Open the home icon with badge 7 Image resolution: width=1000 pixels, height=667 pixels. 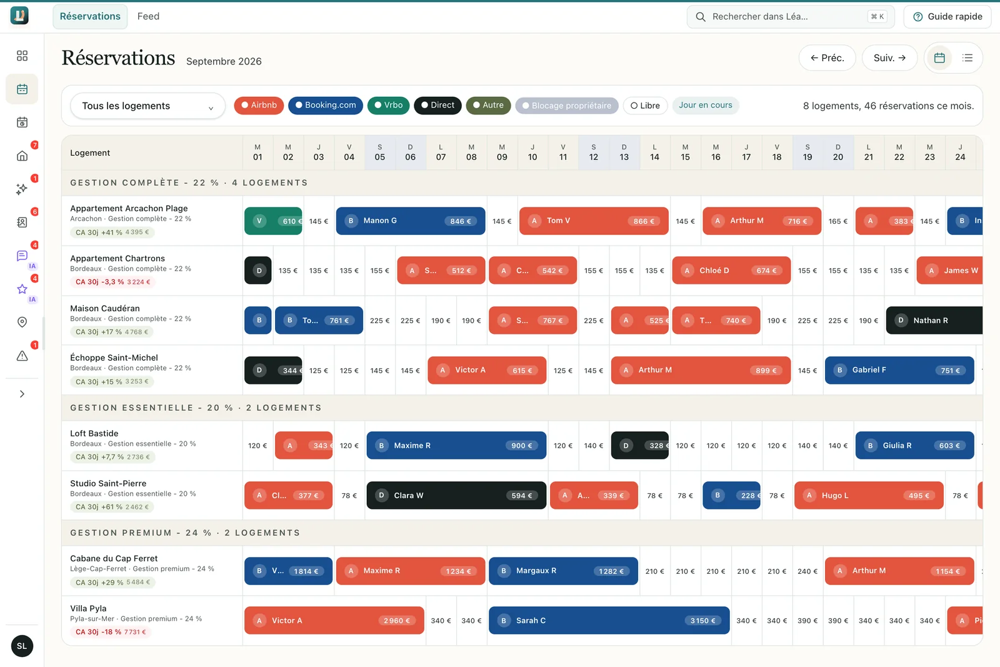coord(22,156)
